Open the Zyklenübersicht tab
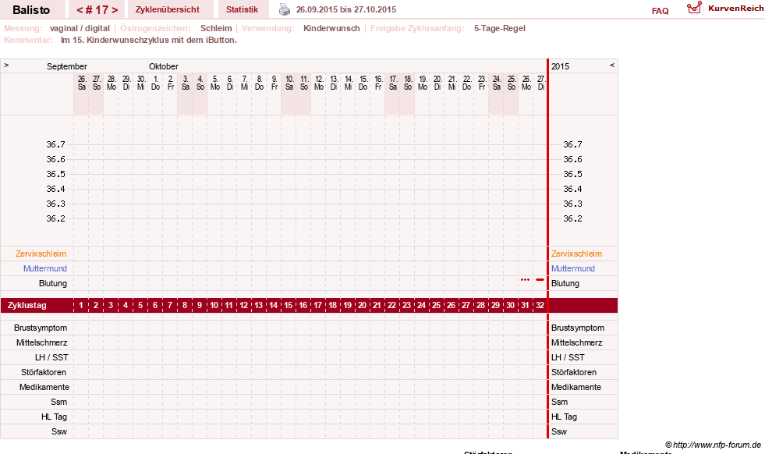The width and height of the screenshot is (765, 454). 168,9
